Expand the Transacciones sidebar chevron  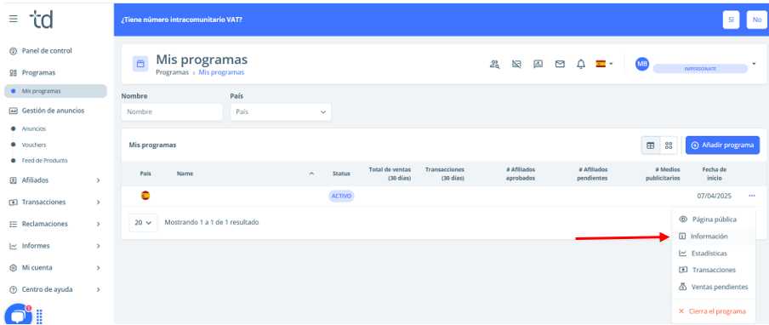(x=98, y=202)
